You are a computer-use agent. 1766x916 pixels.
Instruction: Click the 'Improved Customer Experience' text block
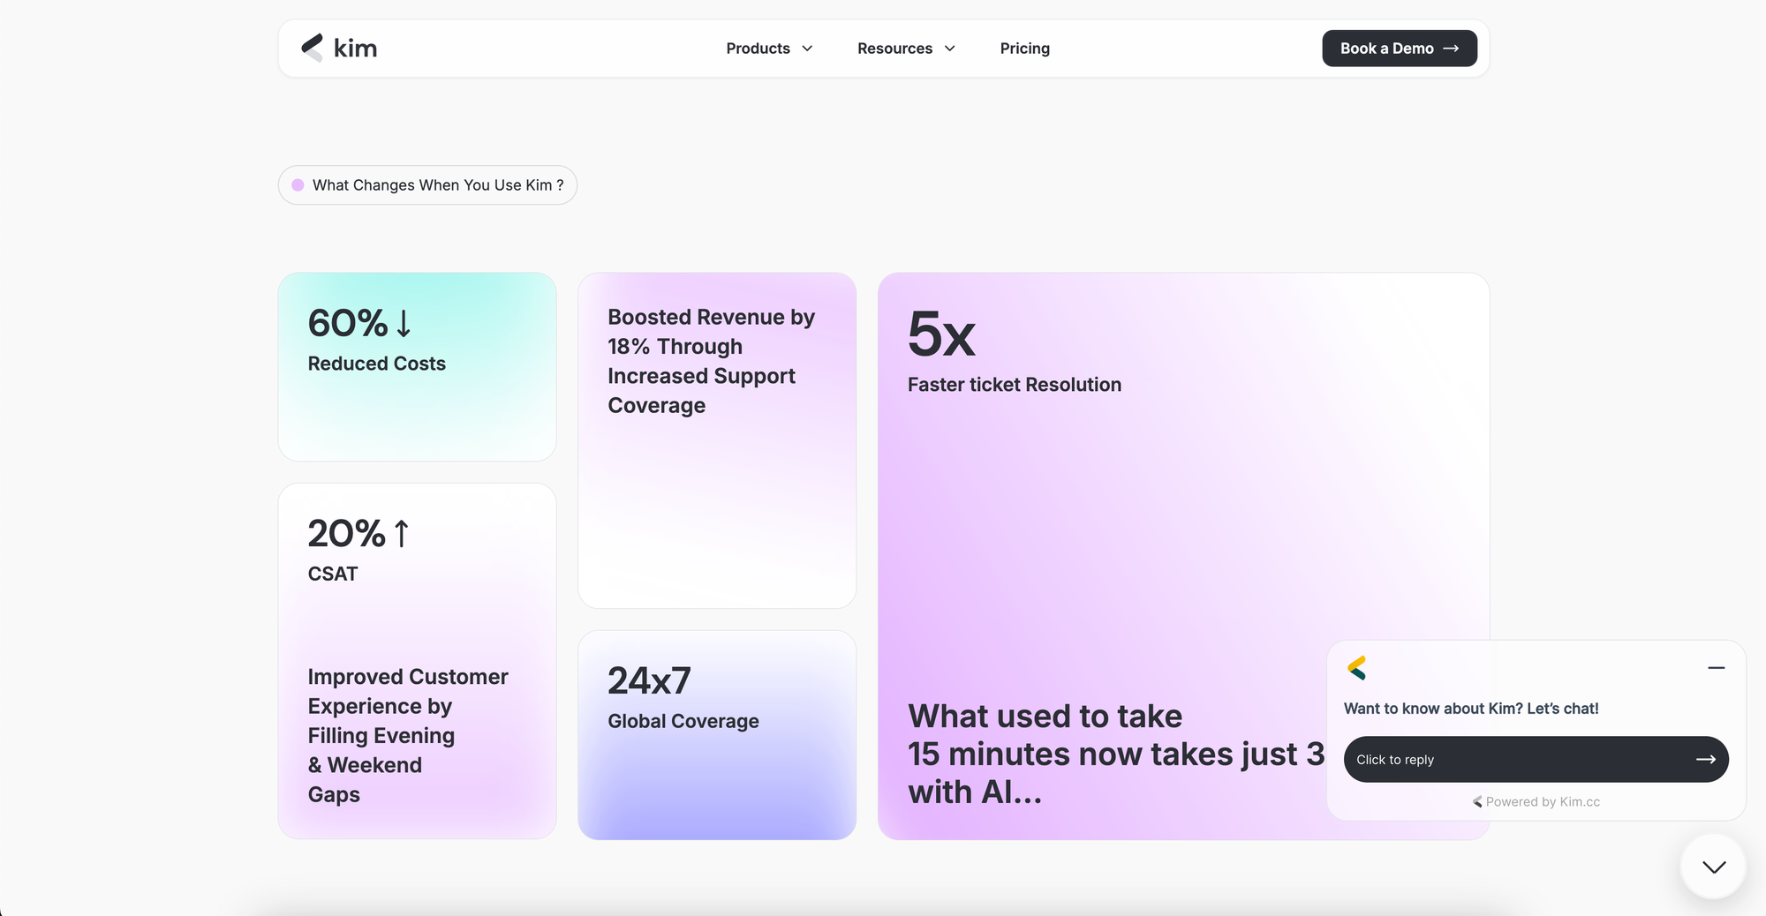tap(408, 735)
